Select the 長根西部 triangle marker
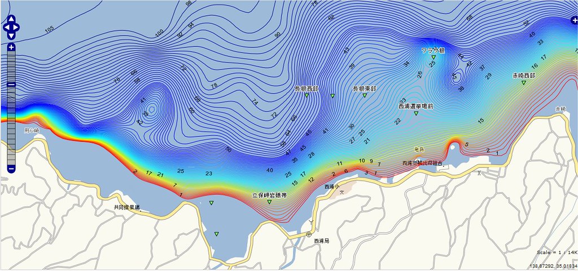This screenshot has height=271, width=578. 306,95
